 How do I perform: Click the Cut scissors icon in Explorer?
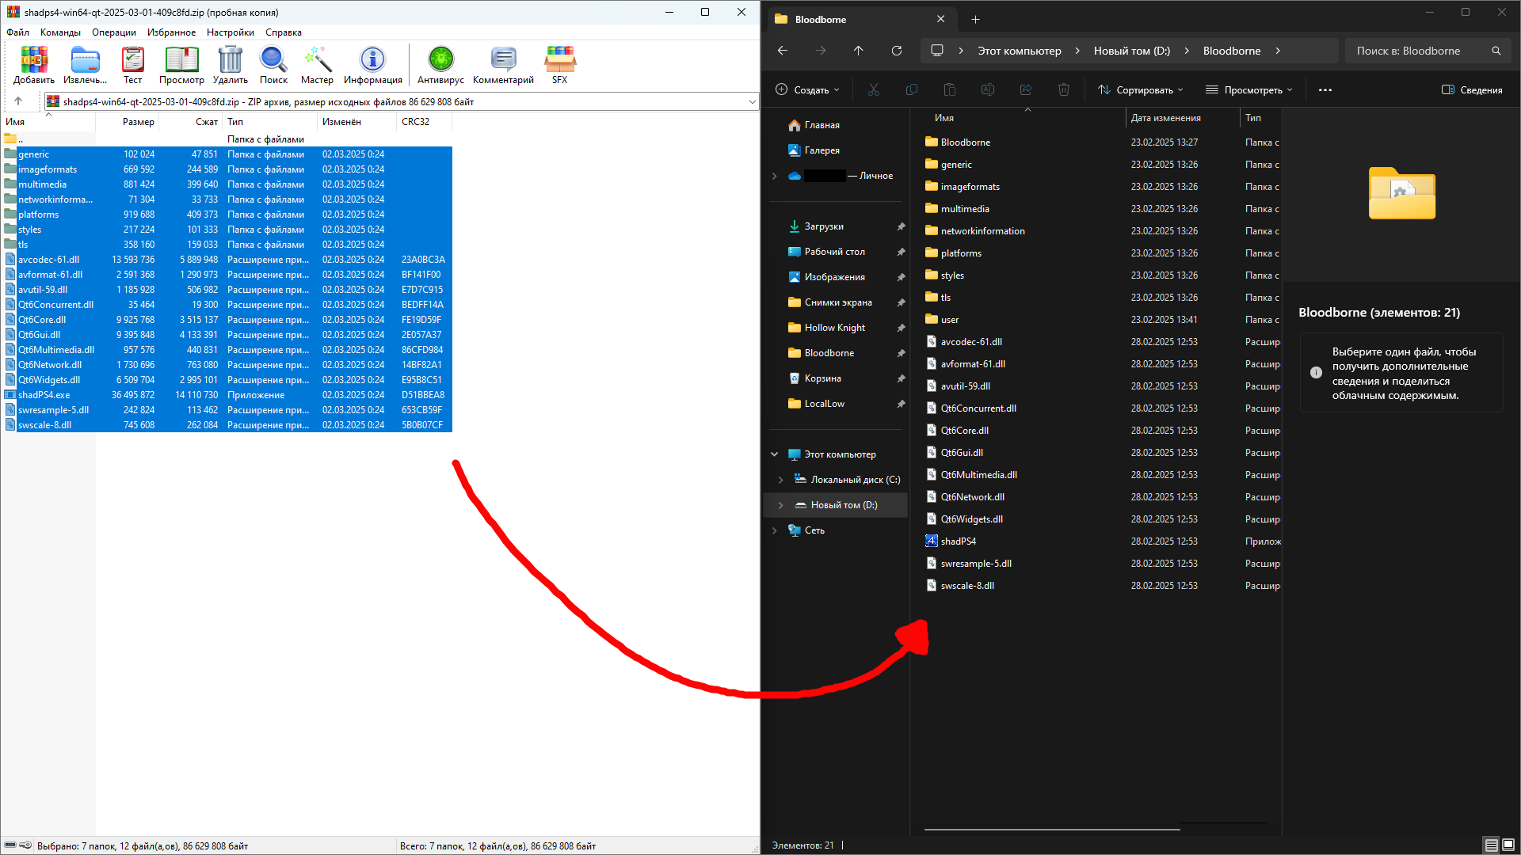874,90
